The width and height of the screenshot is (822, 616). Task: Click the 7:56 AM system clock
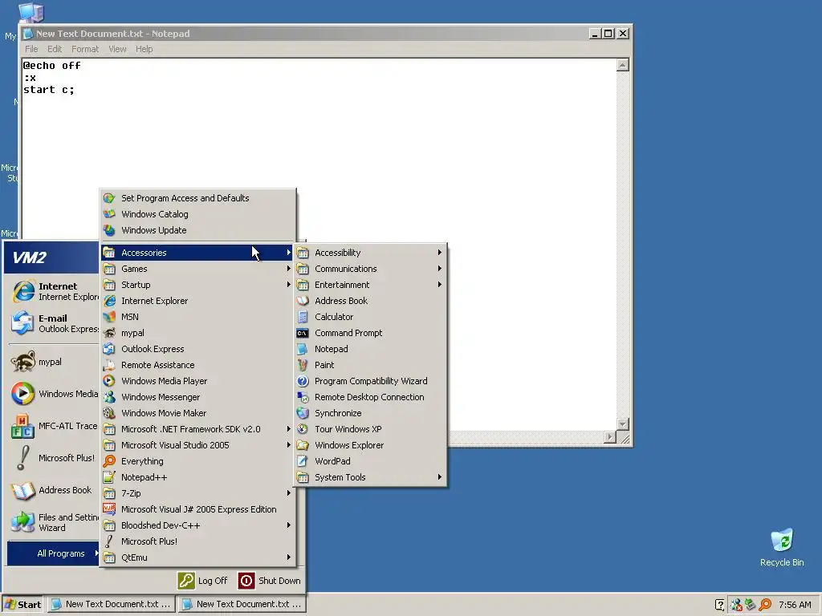tap(795, 605)
